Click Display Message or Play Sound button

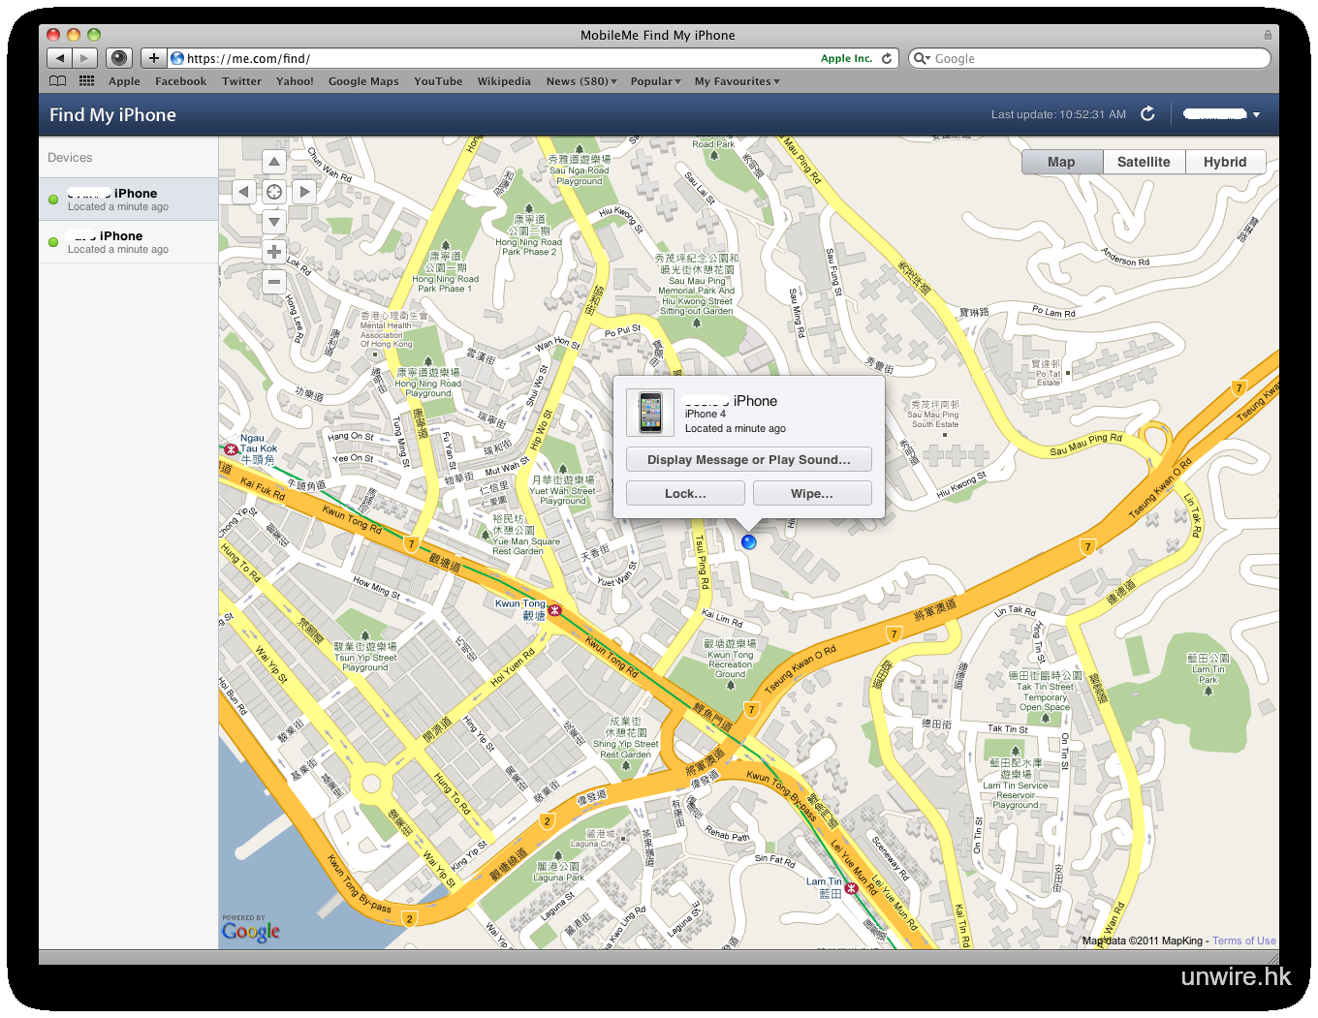pyautogui.click(x=748, y=459)
